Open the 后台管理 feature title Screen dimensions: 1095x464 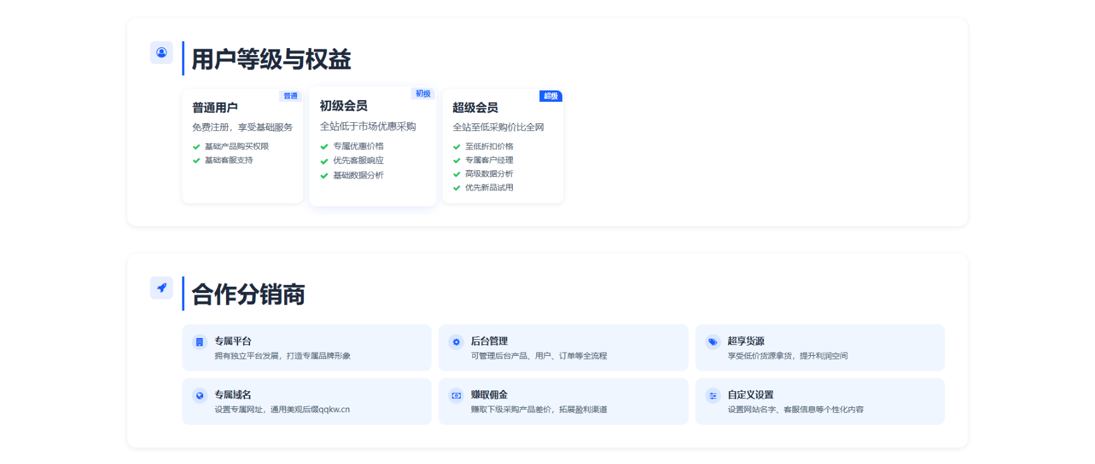pyautogui.click(x=489, y=341)
